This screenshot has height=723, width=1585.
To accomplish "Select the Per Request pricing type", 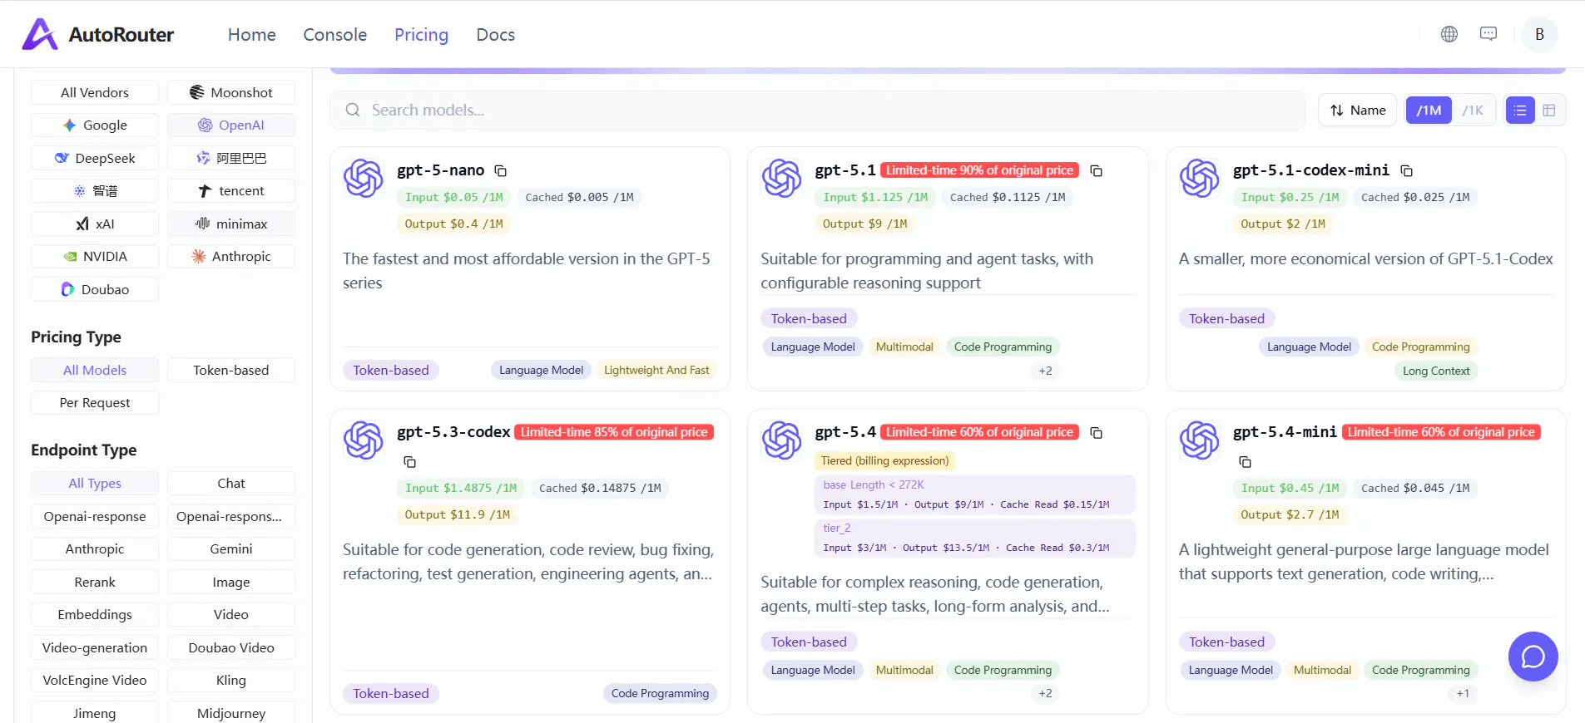I will 95,403.
